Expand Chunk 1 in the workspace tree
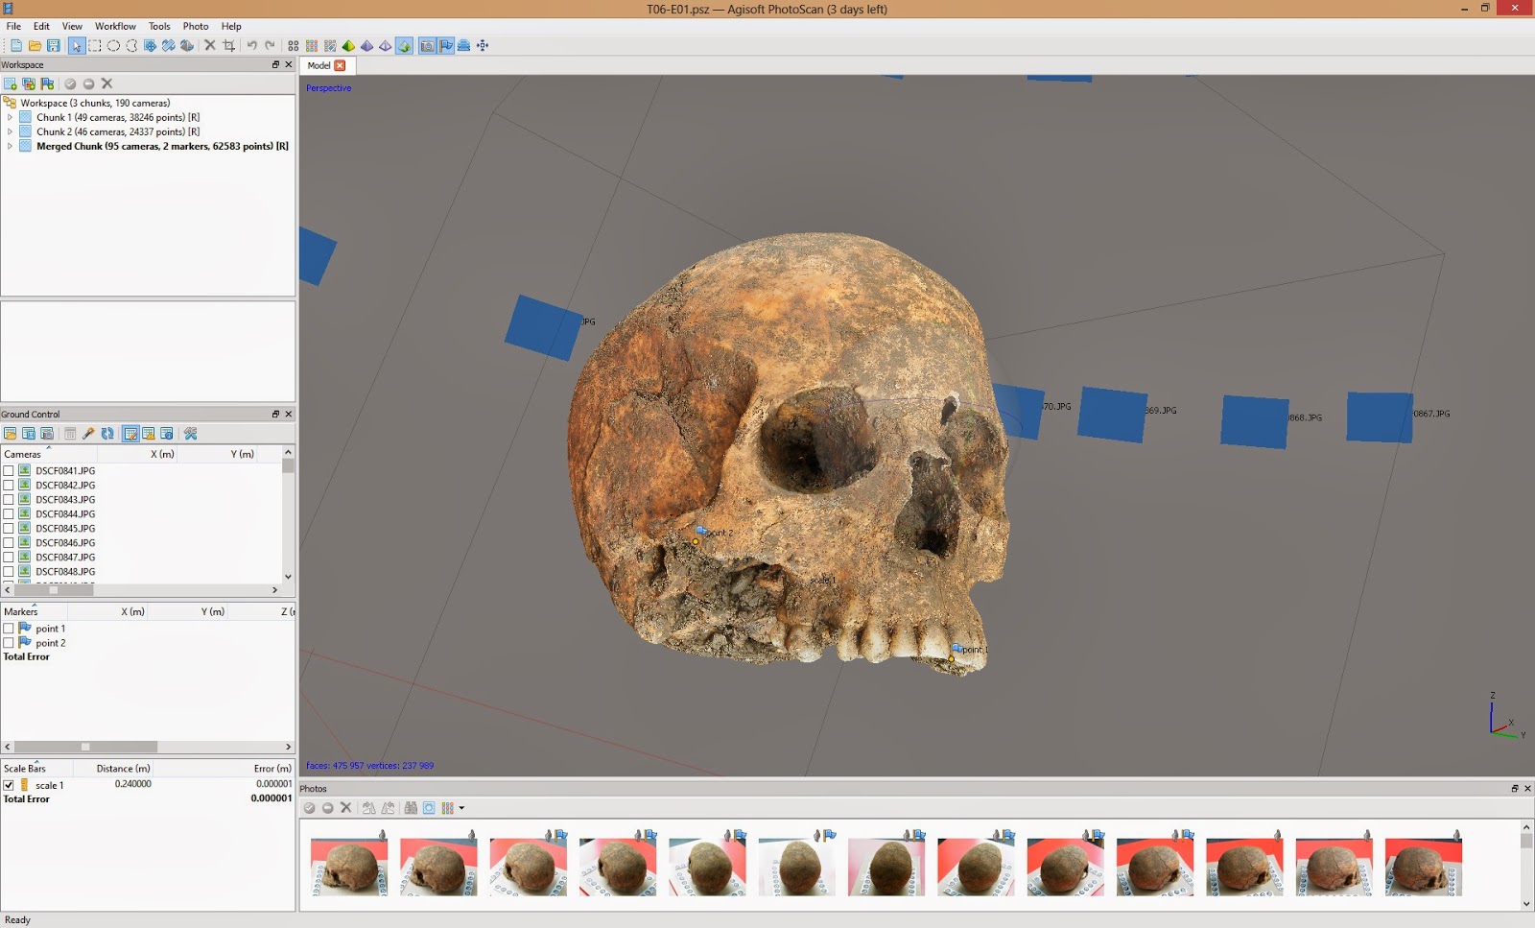This screenshot has height=928, width=1535. pyautogui.click(x=10, y=118)
